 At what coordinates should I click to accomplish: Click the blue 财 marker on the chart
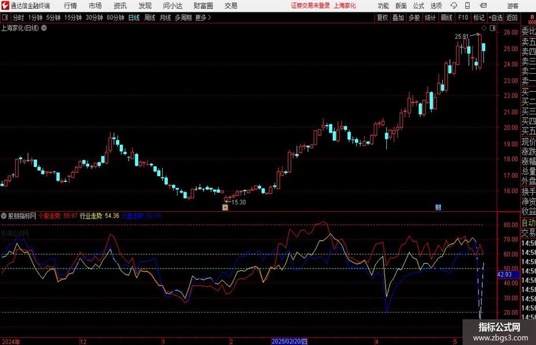(438, 207)
